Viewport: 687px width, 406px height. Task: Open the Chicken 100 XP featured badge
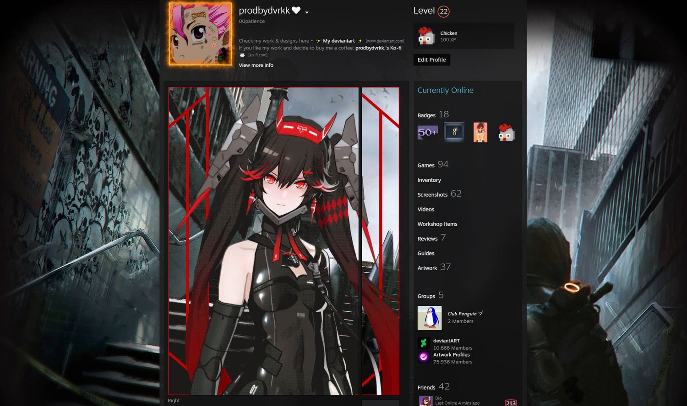coord(464,36)
